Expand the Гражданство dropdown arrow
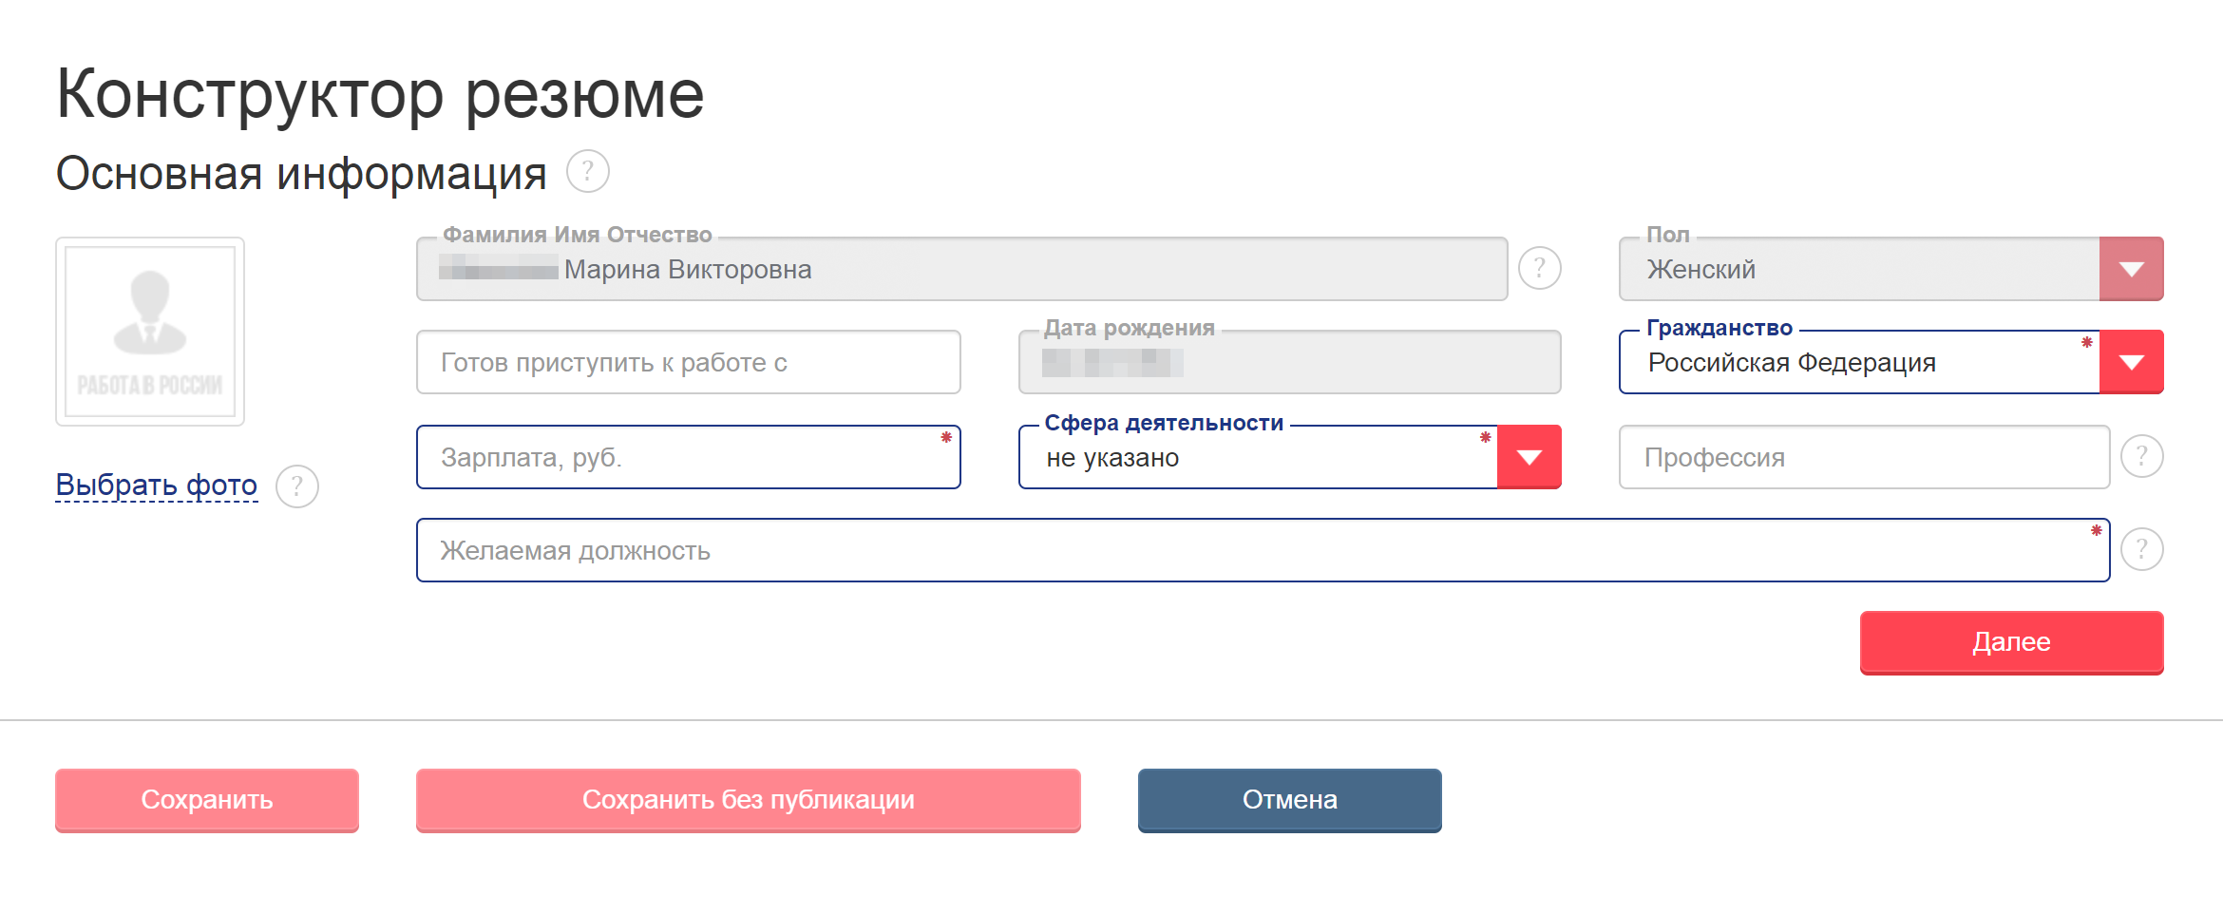Image resolution: width=2223 pixels, height=914 pixels. [2131, 362]
